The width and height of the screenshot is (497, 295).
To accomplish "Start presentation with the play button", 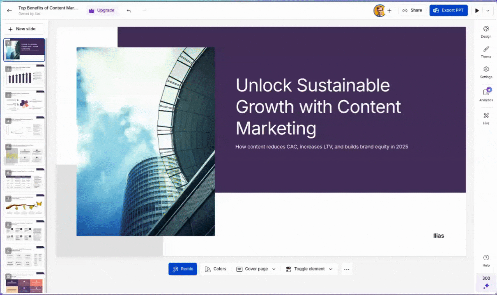I will [x=477, y=11].
